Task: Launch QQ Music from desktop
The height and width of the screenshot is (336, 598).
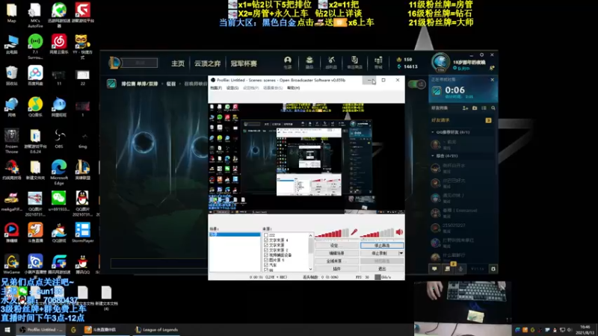Action: point(35,108)
